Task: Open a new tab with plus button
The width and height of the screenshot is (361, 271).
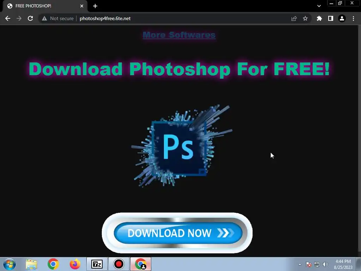Action: coord(95,6)
